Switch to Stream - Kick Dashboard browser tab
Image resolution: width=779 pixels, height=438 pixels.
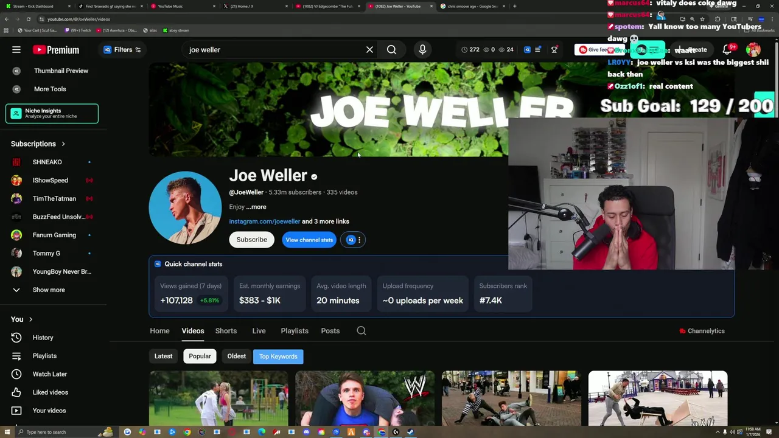point(37,6)
